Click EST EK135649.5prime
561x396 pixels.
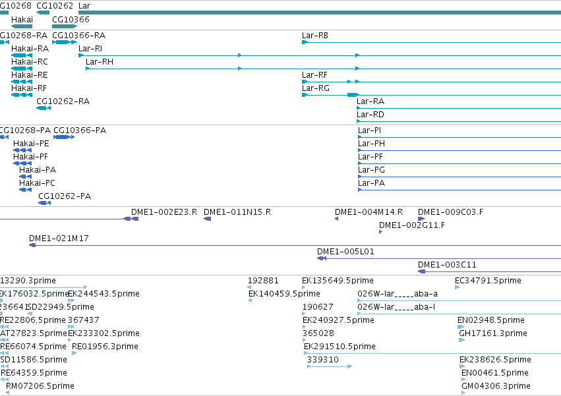(338, 281)
